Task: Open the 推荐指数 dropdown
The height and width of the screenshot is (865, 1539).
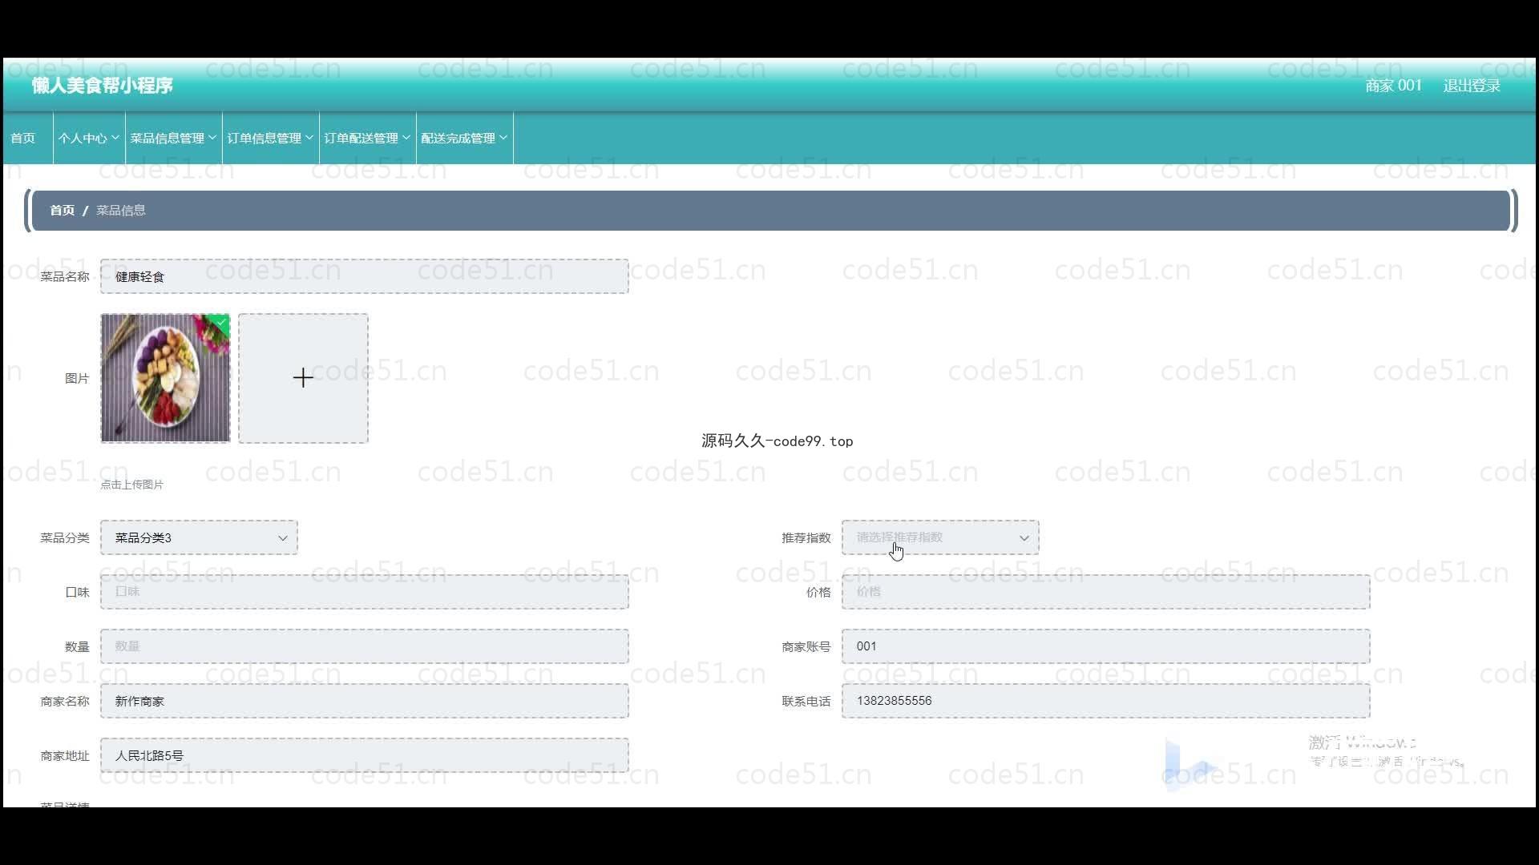Action: (940, 537)
